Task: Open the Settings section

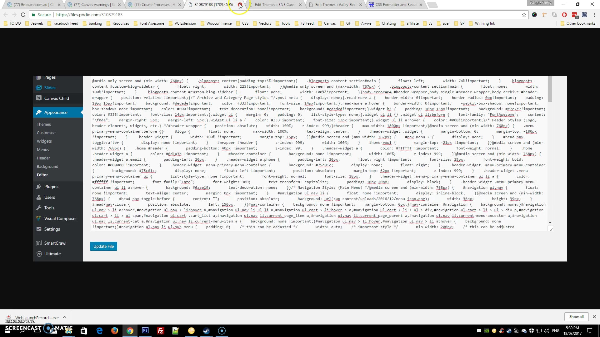Action: [52, 229]
